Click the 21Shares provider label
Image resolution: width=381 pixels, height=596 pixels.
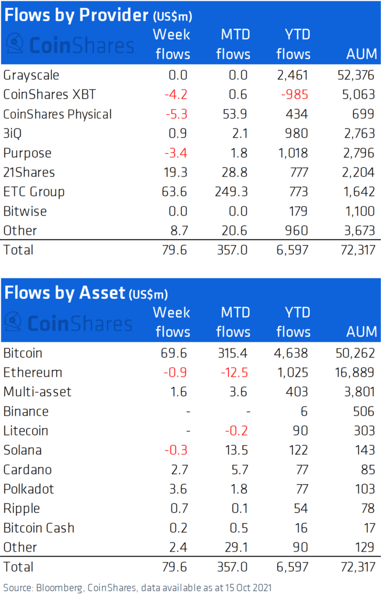point(29,173)
